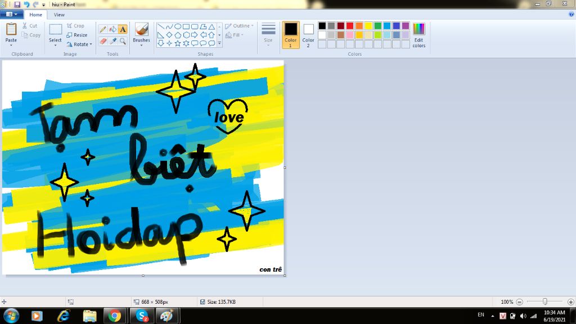
Task: Choose the Curve shape
Action: coord(169,26)
